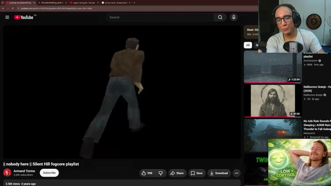Open a new browser tab

[x=134, y=3]
